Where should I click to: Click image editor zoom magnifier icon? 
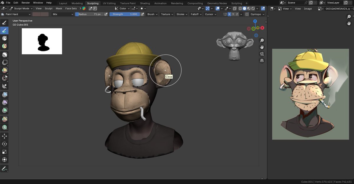pyautogui.click(x=349, y=17)
